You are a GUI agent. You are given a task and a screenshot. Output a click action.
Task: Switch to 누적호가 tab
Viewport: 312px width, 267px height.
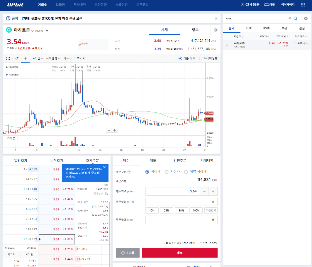coord(57,160)
